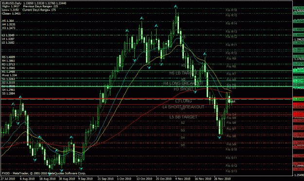Select the 'L5 1.3182' level label

(x=8, y=43)
